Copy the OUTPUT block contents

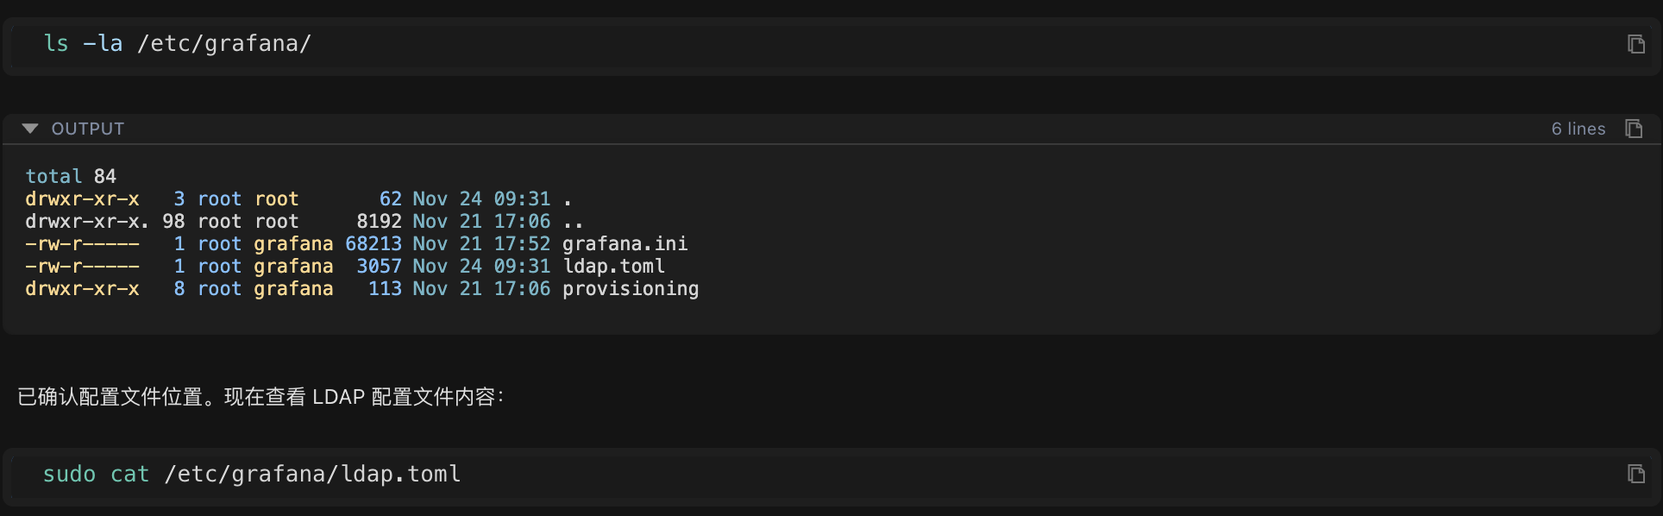click(x=1634, y=129)
